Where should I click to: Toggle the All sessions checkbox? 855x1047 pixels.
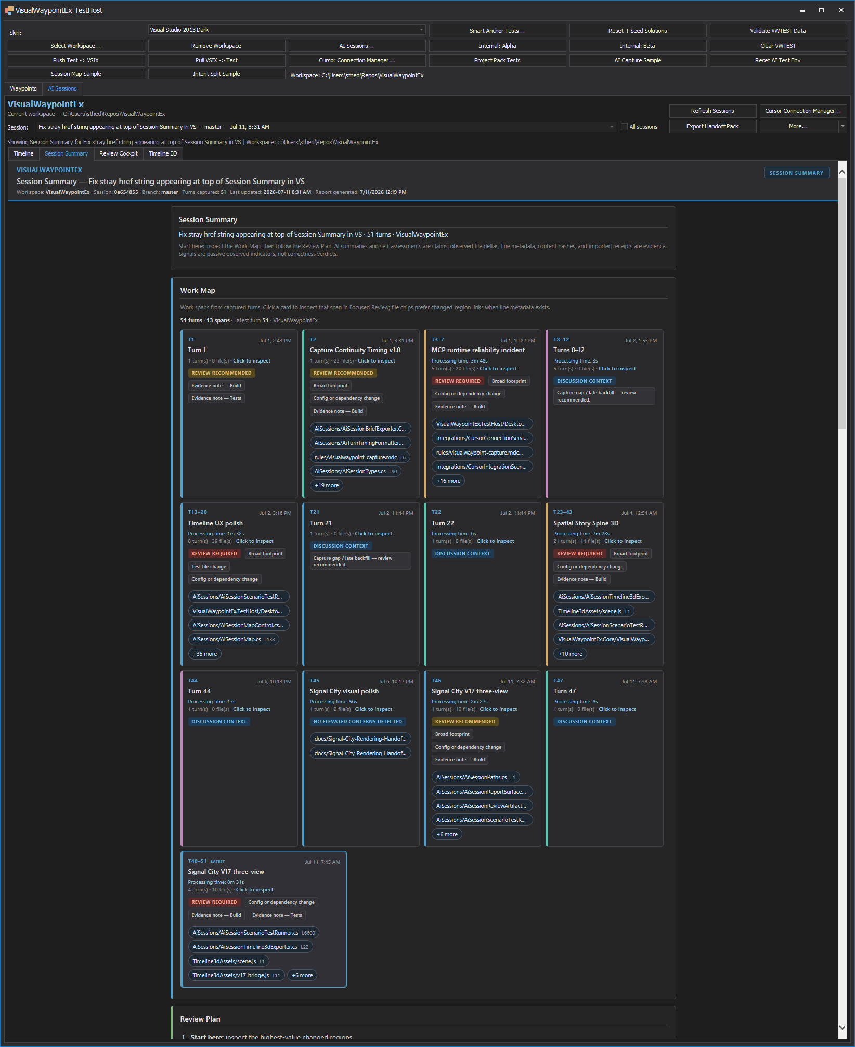[x=624, y=127]
